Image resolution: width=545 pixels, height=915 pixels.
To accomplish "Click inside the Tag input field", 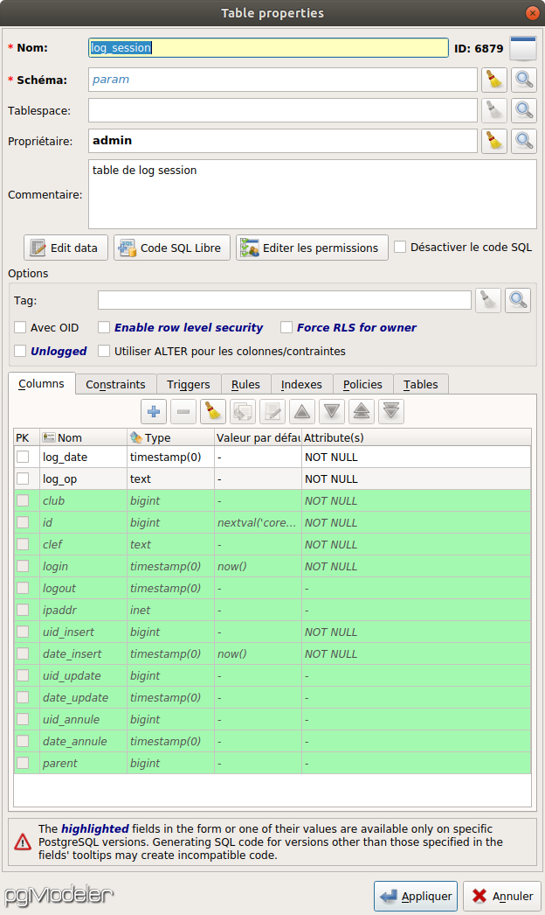I will [284, 300].
